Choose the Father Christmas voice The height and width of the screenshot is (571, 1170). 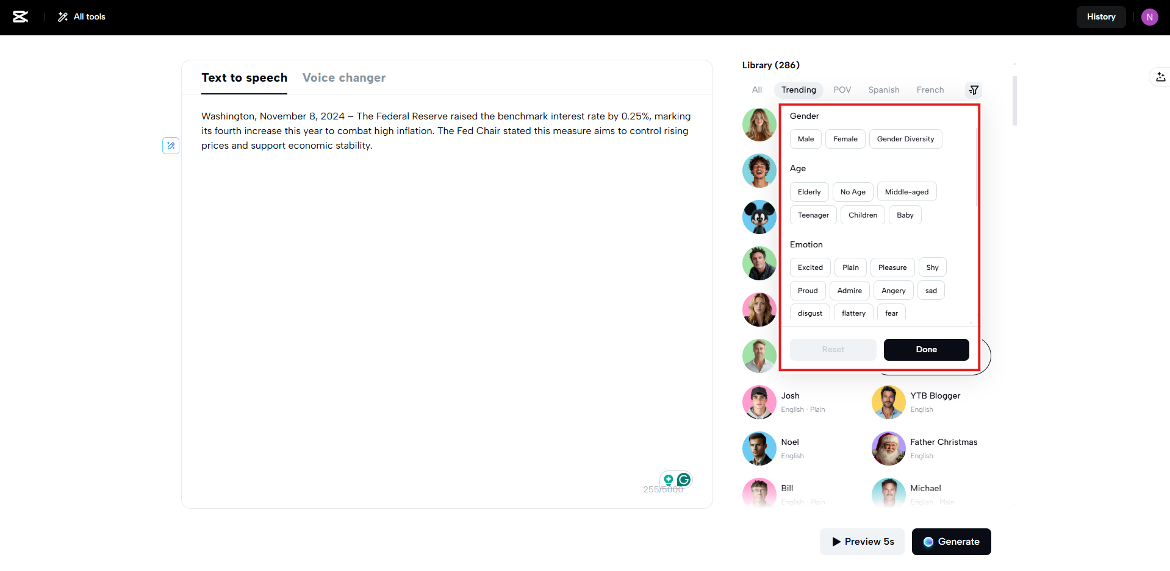coord(931,449)
